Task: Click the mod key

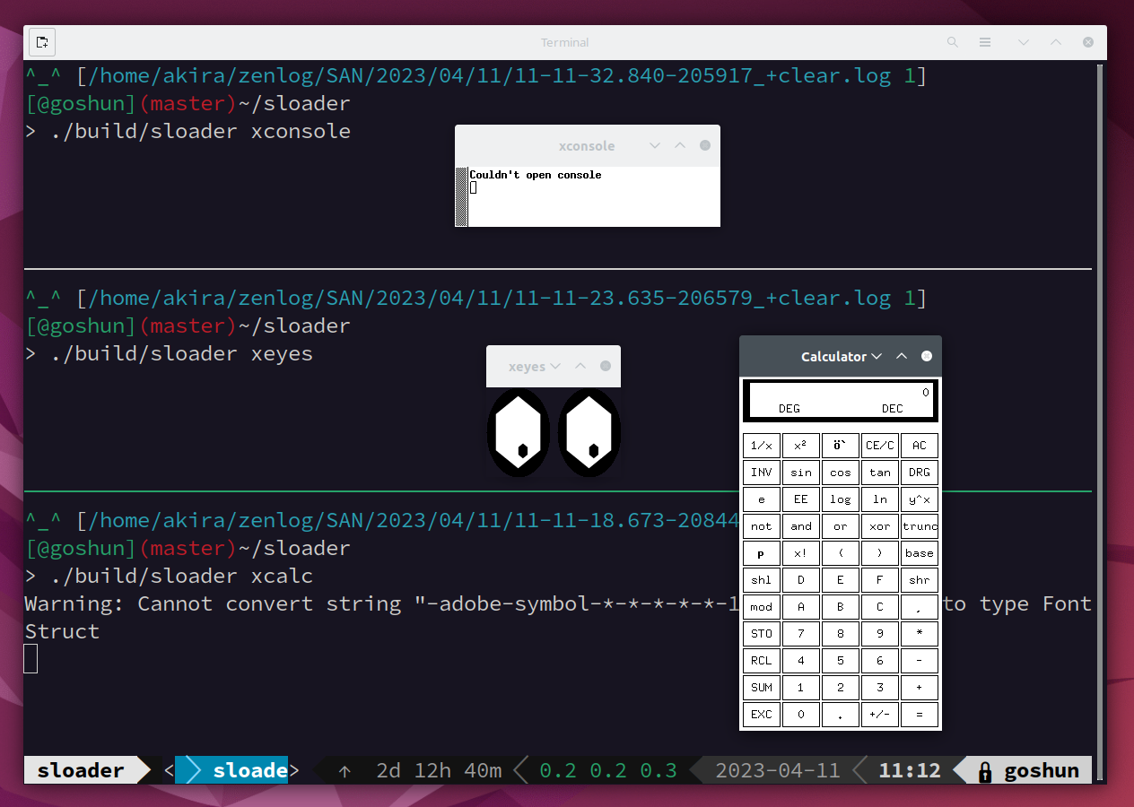Action: 762,607
